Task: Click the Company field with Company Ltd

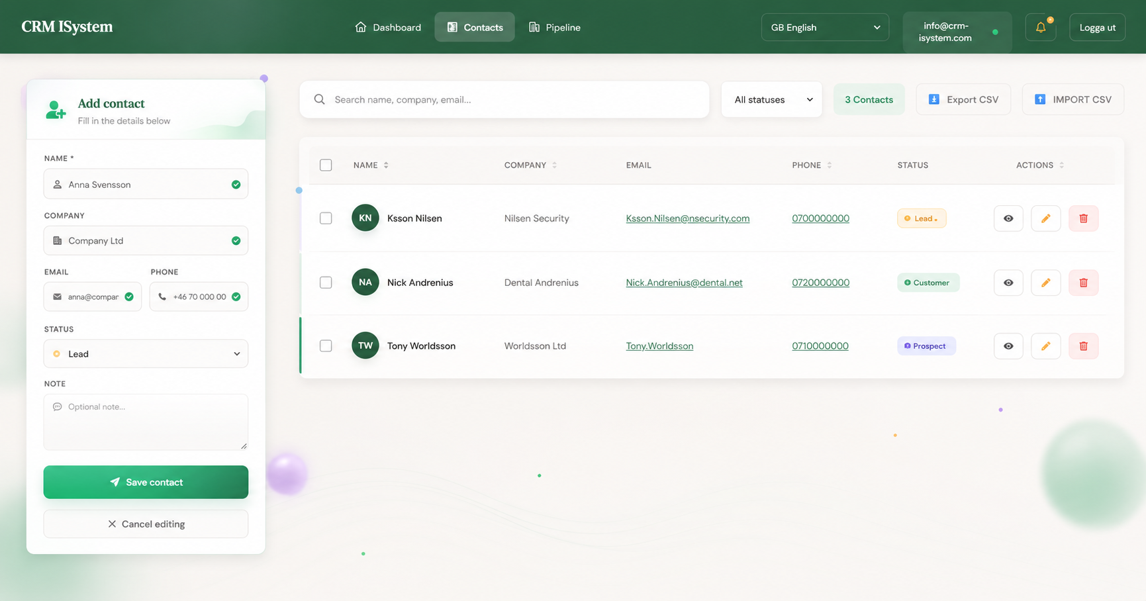Action: pos(146,241)
